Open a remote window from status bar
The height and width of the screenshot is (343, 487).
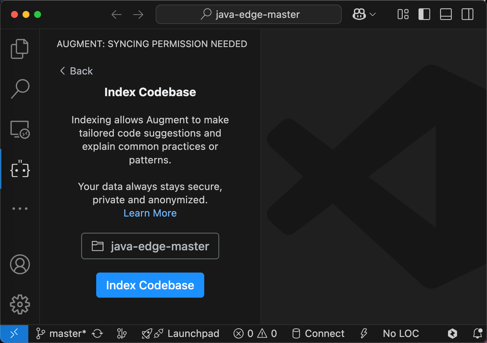point(14,333)
